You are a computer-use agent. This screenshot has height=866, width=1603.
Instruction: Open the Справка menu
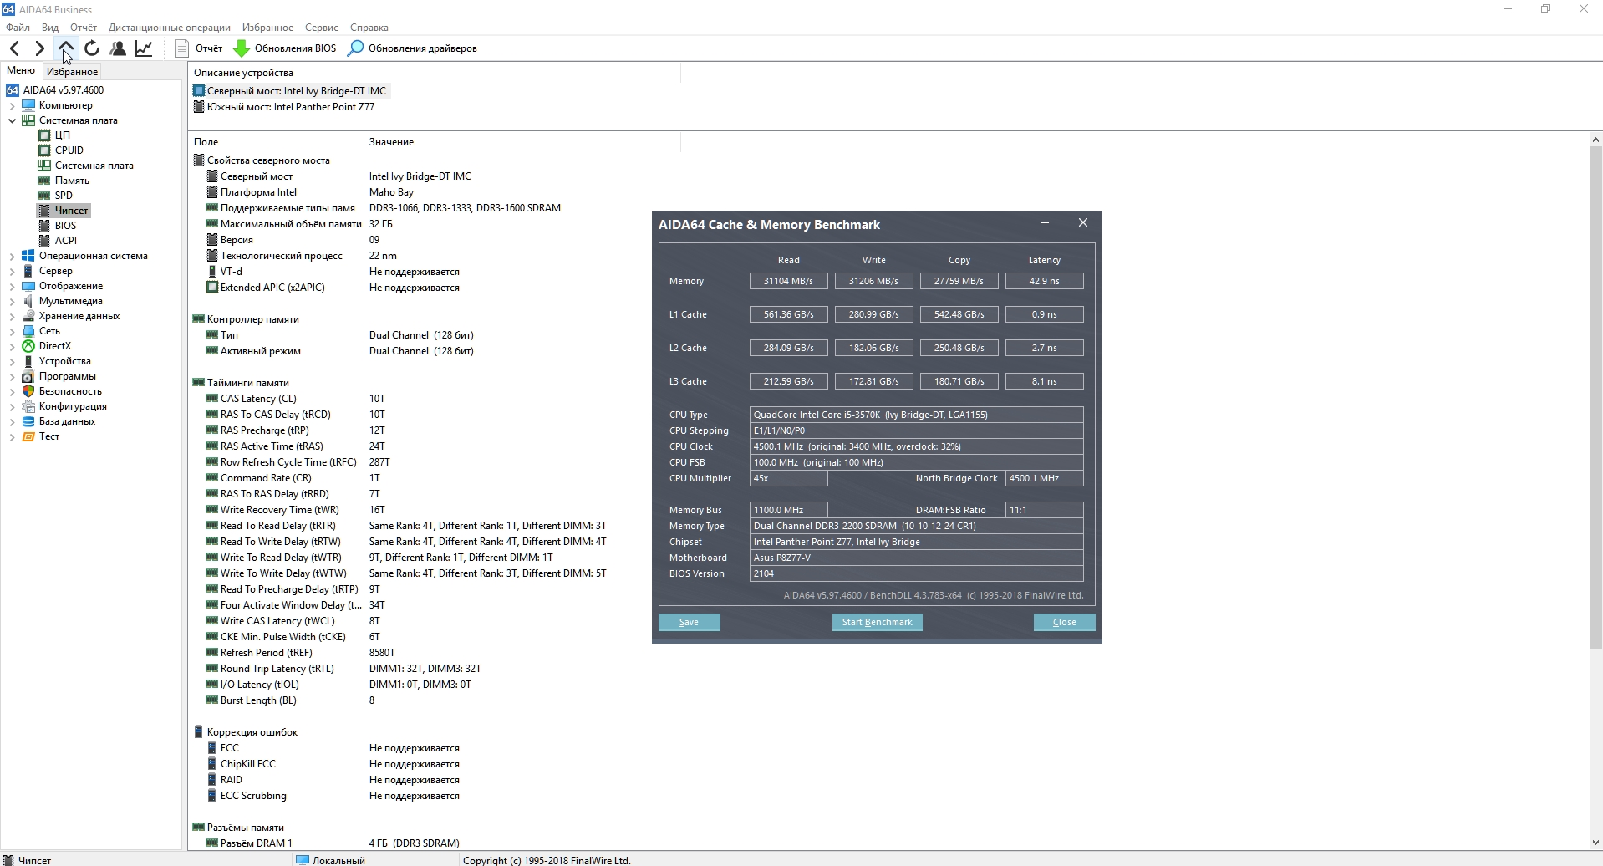point(369,28)
